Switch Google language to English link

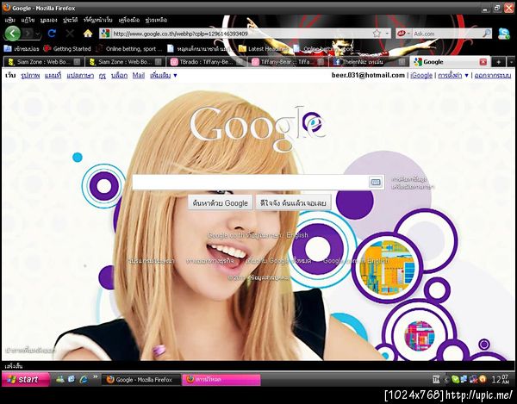[296, 235]
